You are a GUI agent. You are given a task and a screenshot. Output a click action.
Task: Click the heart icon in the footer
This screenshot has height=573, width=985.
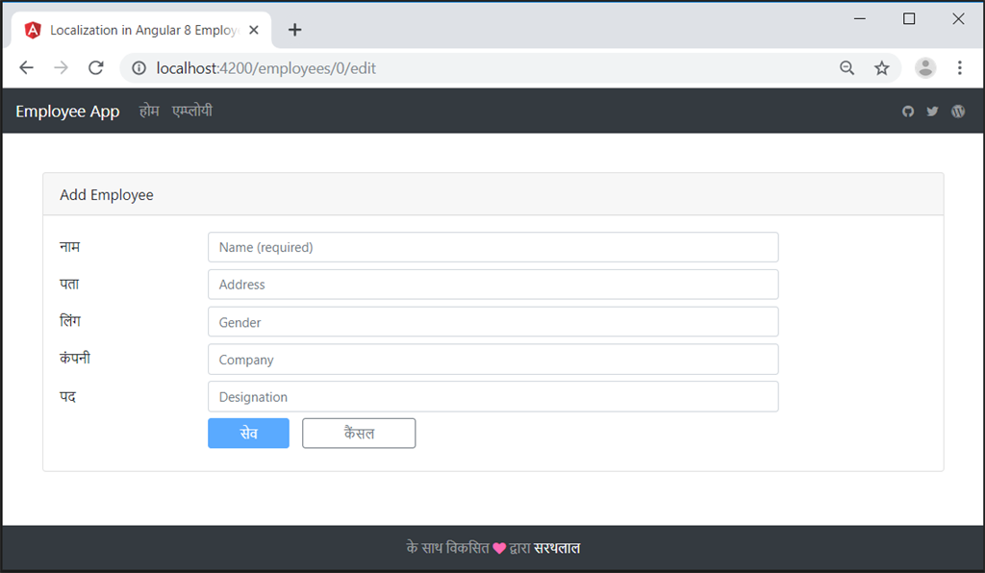498,546
